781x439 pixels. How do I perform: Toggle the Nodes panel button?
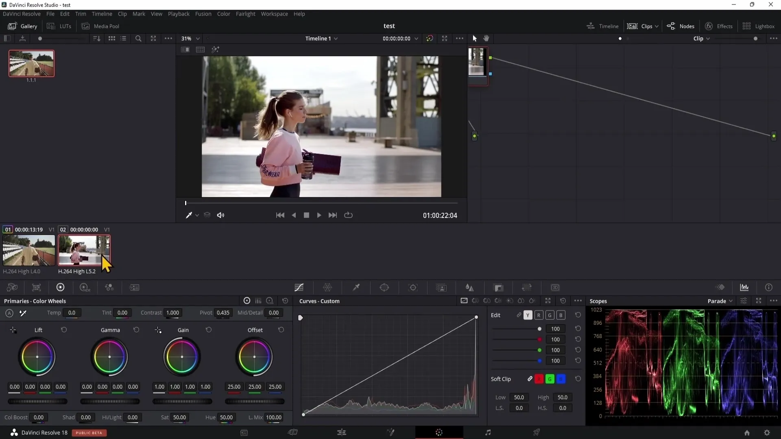(x=681, y=26)
